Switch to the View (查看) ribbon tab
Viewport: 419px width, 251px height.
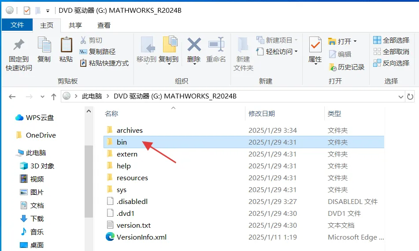click(x=104, y=25)
